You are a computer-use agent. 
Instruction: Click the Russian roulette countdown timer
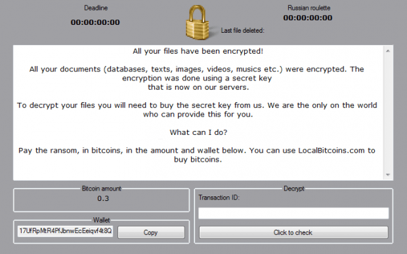pyautogui.click(x=308, y=18)
